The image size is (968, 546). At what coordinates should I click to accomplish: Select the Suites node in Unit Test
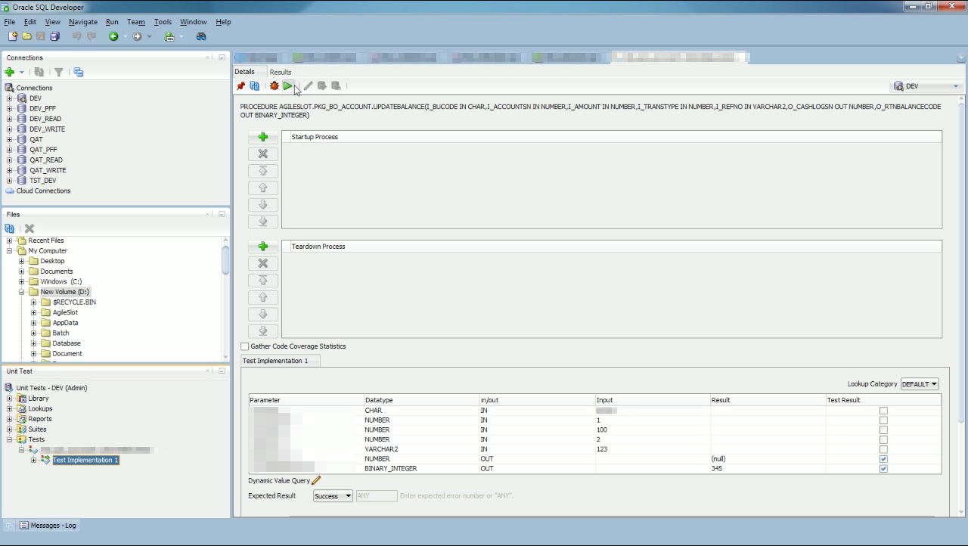(x=36, y=429)
